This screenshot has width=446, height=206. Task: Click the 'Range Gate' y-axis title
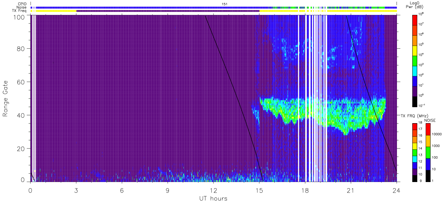click(5, 98)
